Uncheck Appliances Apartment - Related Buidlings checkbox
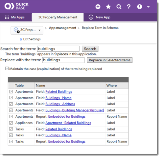Screen dimensions: 161x158 click(11, 123)
